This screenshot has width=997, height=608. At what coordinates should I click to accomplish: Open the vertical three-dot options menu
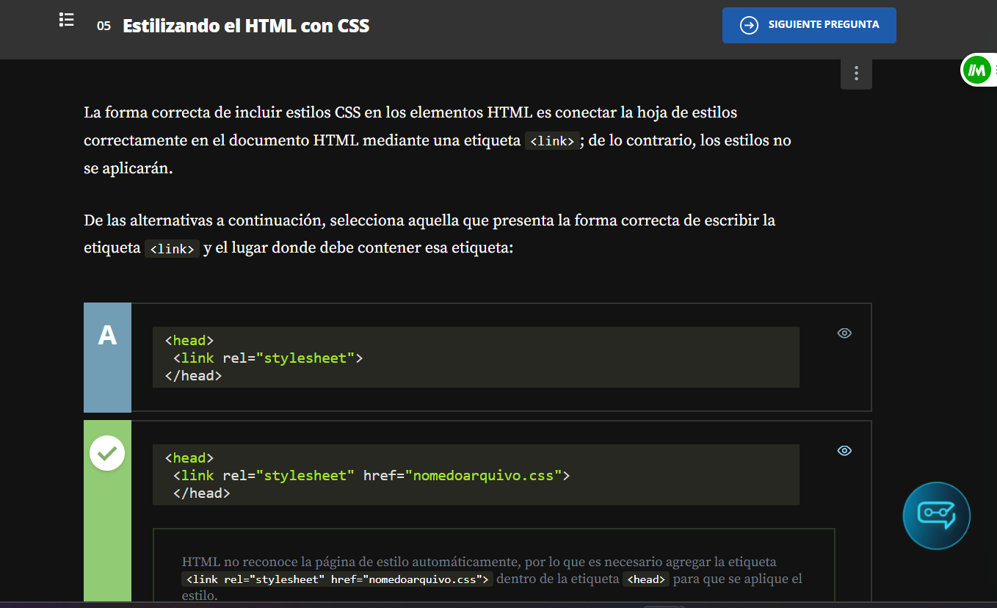click(856, 74)
